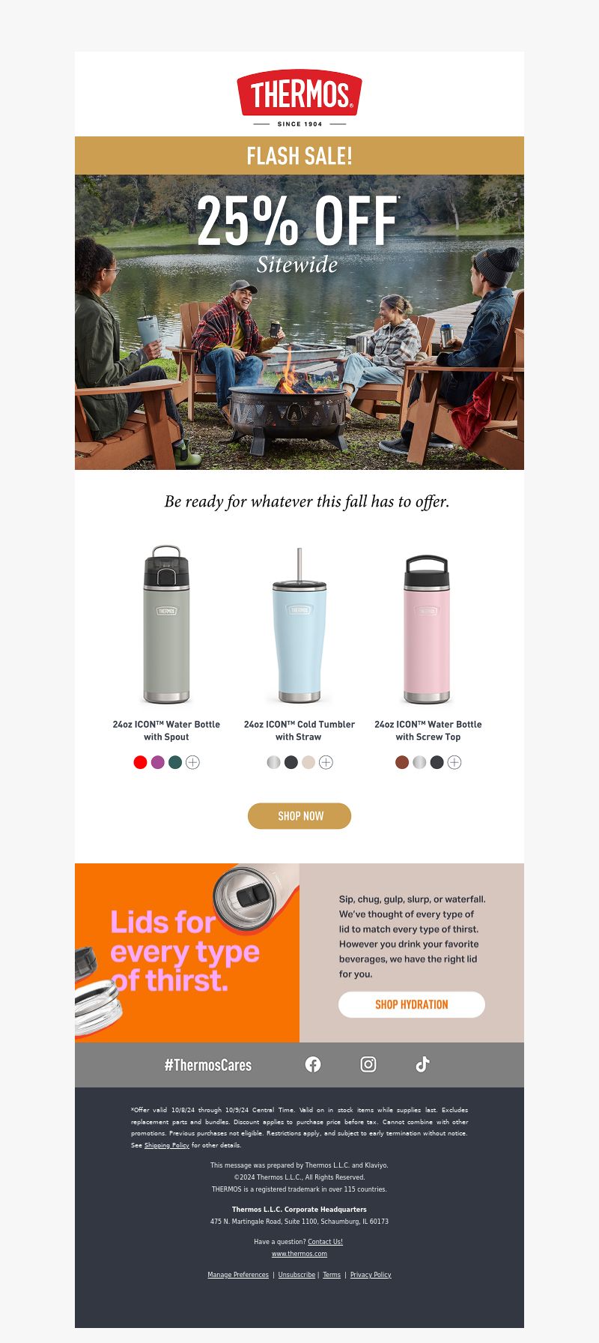Show more colors for Water Bottle with Screw Top

point(454,762)
